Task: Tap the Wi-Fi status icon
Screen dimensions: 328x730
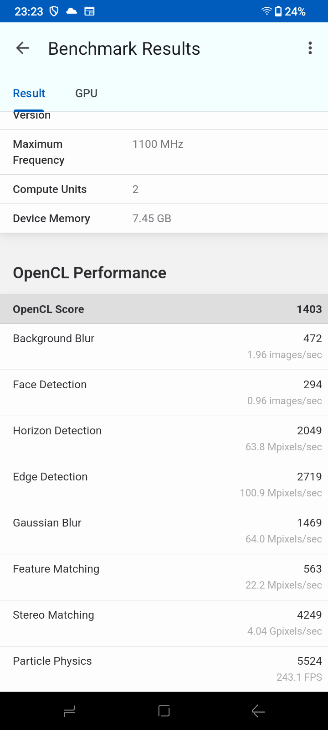Action: pyautogui.click(x=266, y=11)
